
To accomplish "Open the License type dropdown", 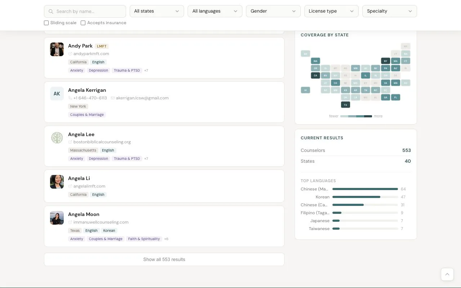I will point(331,11).
